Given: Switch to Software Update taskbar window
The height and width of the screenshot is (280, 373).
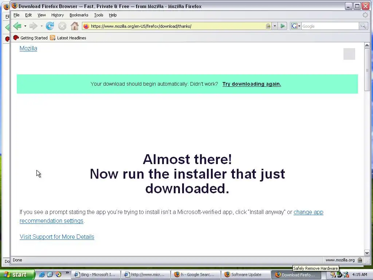Looking at the screenshot, I should coord(246,275).
